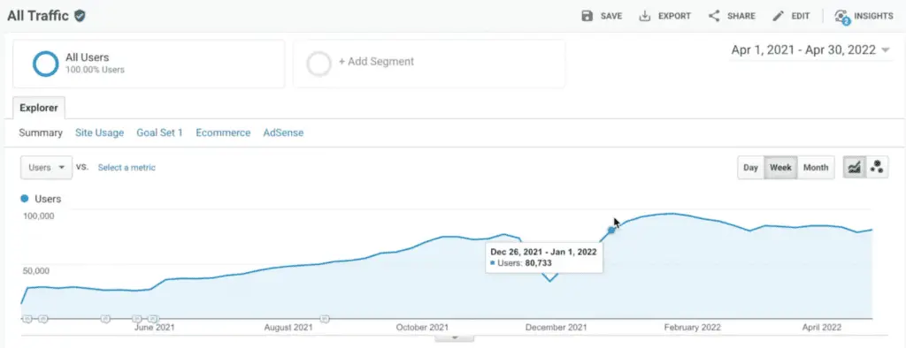Switch to the motion chart icon

tap(877, 168)
